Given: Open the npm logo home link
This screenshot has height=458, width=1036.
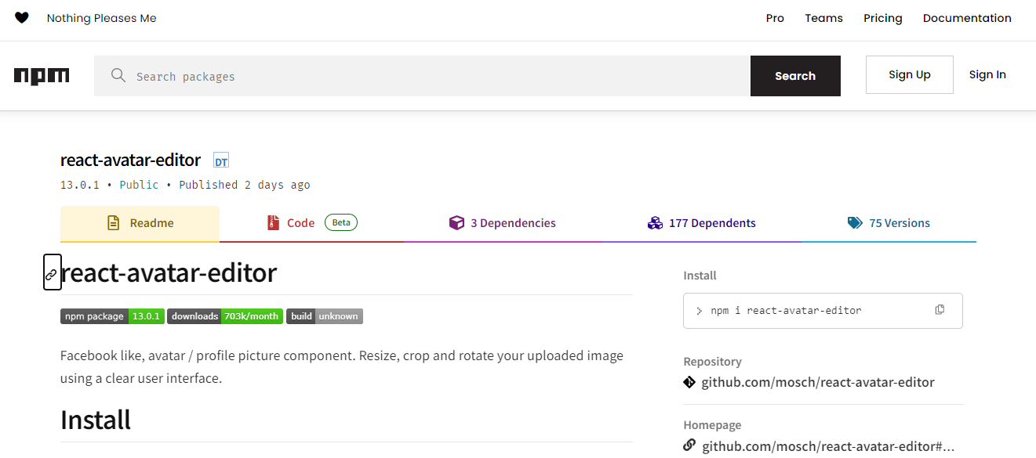Looking at the screenshot, I should pyautogui.click(x=42, y=76).
